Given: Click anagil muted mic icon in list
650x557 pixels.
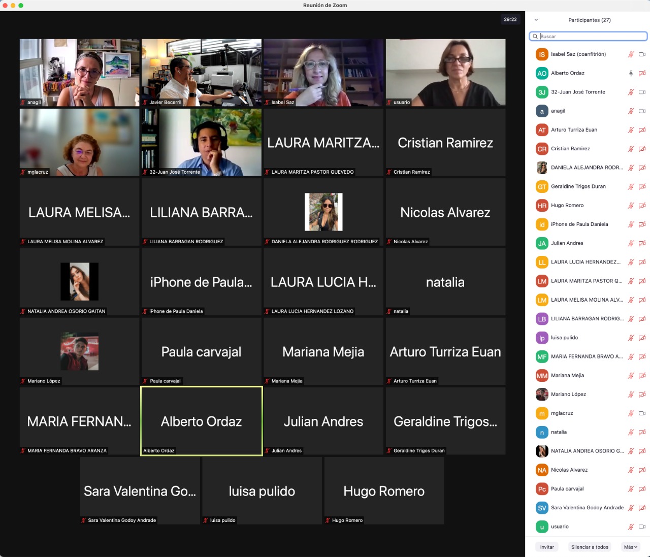Looking at the screenshot, I should (x=631, y=111).
